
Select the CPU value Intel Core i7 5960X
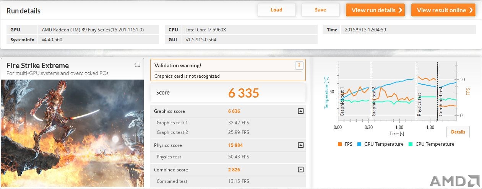206,29
